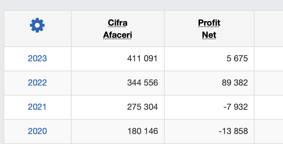Image resolution: width=283 pixels, height=144 pixels.
Task: Select the 5 675 net profit cell
Action: 209,59
